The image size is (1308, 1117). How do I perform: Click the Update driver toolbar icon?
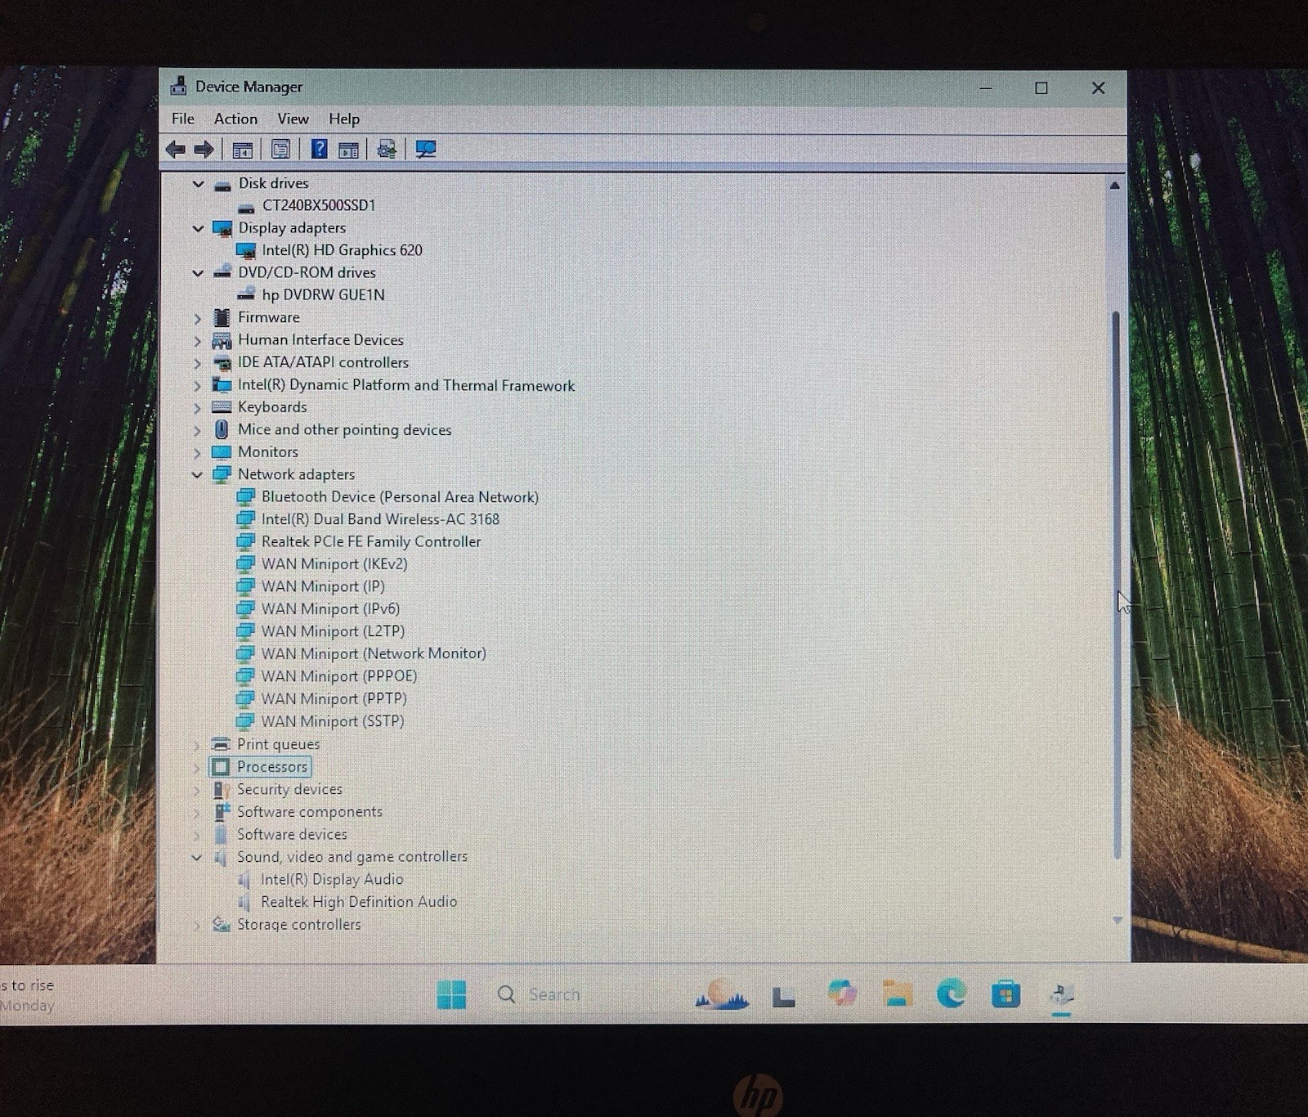pyautogui.click(x=387, y=150)
